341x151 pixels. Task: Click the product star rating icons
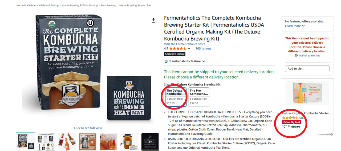pyautogui.click(x=178, y=48)
